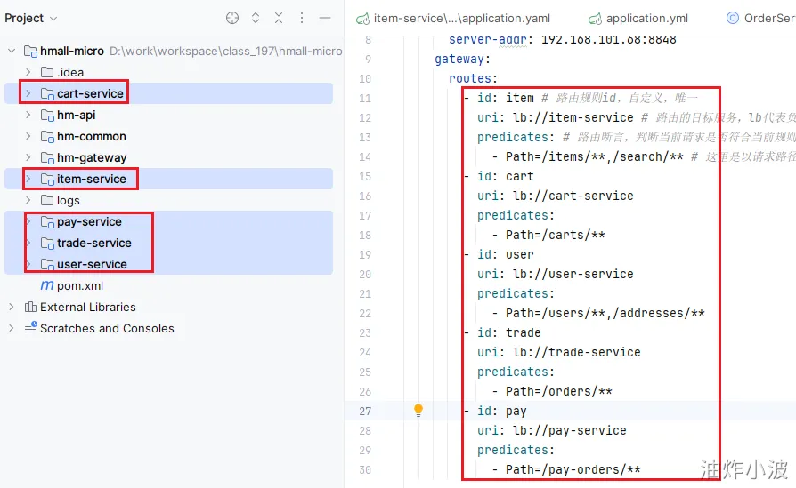This screenshot has width=796, height=488.
Task: Expand the hm-gateway module arrow
Action: pos(28,157)
